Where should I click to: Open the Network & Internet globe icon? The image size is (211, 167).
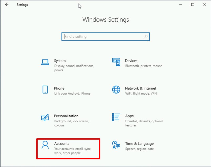coord(116,90)
